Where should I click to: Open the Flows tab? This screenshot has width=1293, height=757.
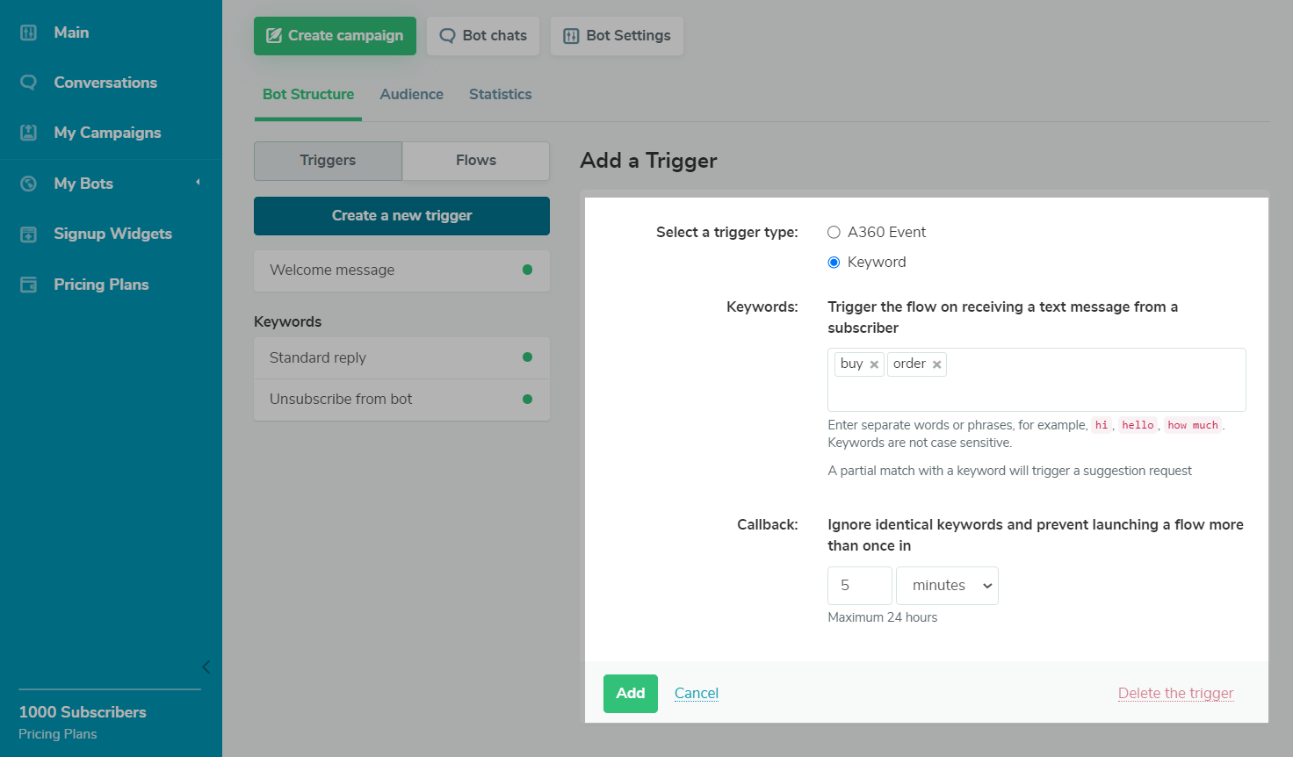[x=476, y=161]
